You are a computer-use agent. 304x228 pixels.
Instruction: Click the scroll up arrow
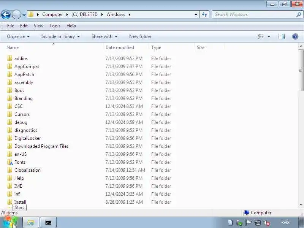click(x=301, y=46)
